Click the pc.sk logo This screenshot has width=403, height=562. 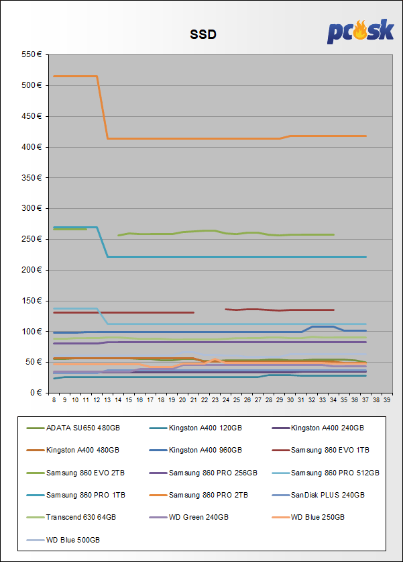click(x=360, y=32)
